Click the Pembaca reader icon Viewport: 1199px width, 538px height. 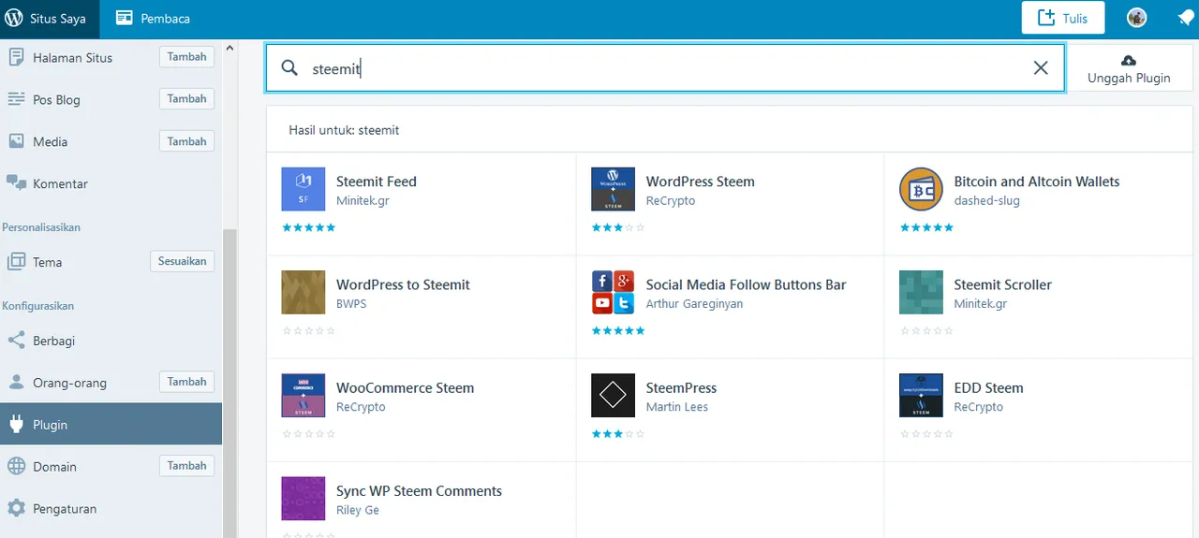tap(124, 18)
